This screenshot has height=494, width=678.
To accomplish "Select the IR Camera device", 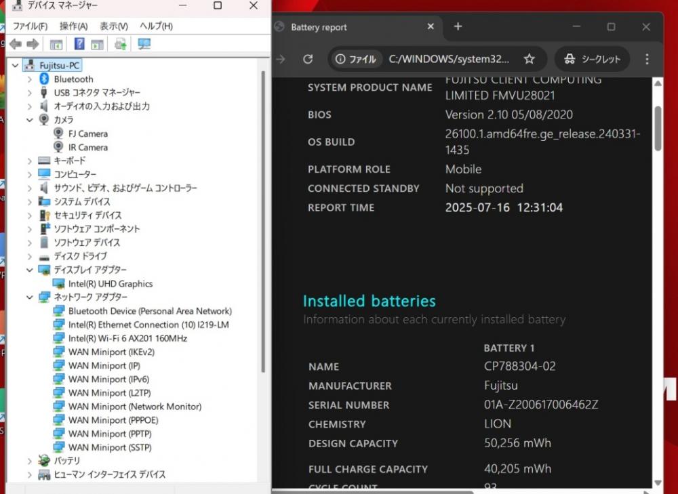I will [87, 147].
